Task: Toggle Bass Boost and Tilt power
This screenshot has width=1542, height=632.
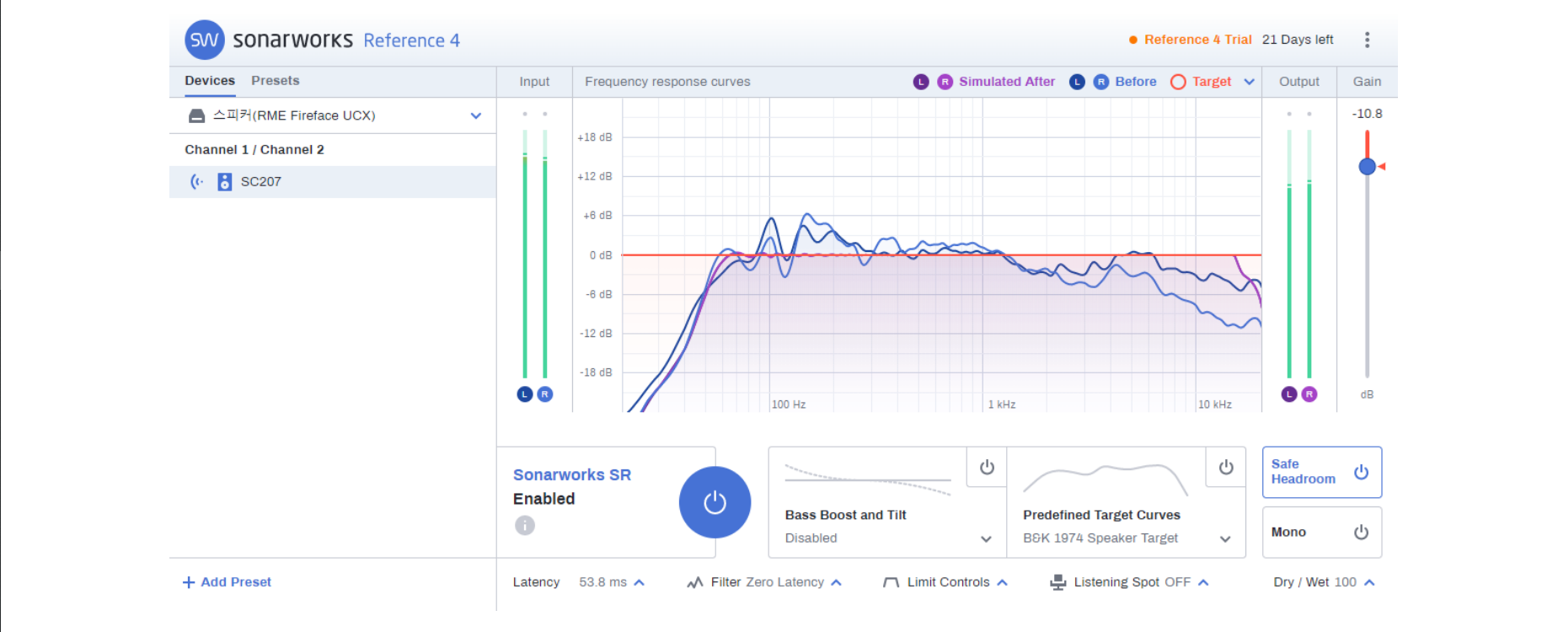Action: 987,467
